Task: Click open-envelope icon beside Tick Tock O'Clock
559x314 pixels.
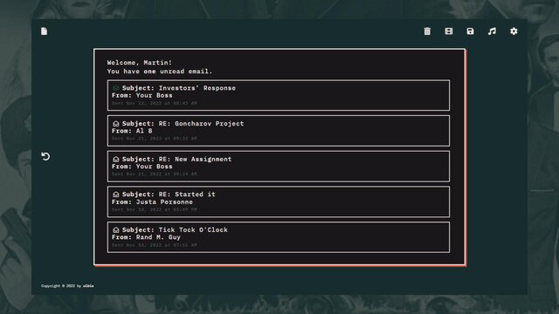Action: pos(116,230)
